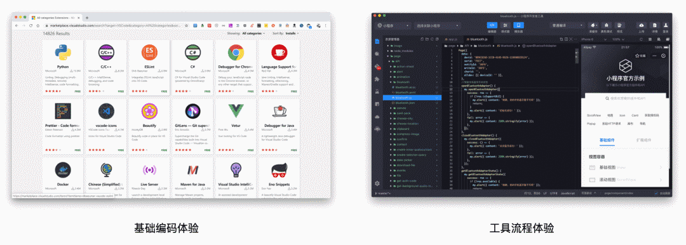Select the Debugger for Chrome icon
The image size is (686, 245).
[236, 53]
